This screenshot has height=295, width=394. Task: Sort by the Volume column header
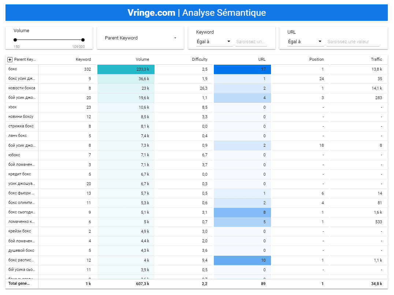[x=142, y=60]
